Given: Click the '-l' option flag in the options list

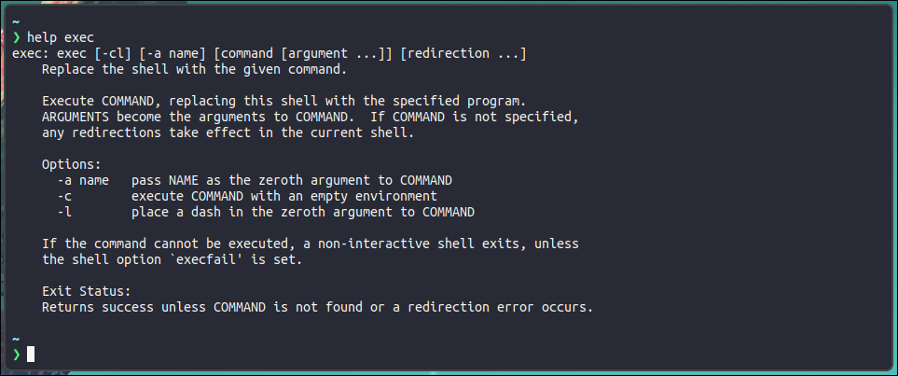Looking at the screenshot, I should [x=64, y=212].
